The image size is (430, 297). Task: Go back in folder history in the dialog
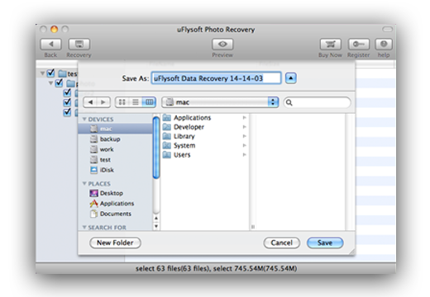coord(90,102)
